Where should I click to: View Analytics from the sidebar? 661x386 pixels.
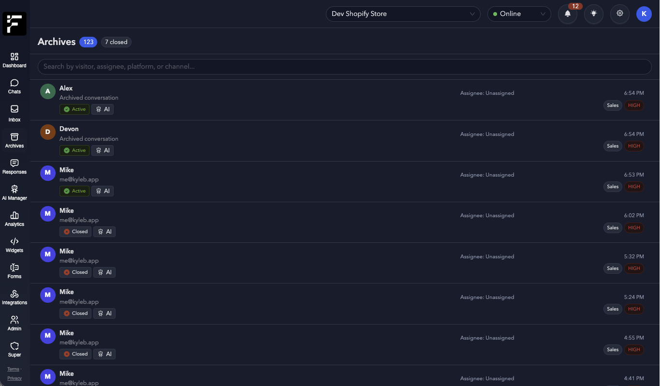(15, 216)
